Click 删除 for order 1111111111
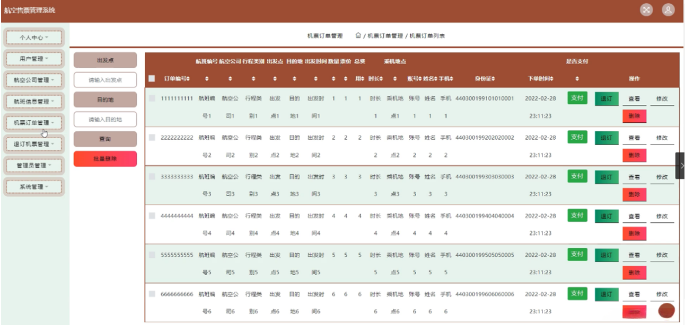 point(634,116)
